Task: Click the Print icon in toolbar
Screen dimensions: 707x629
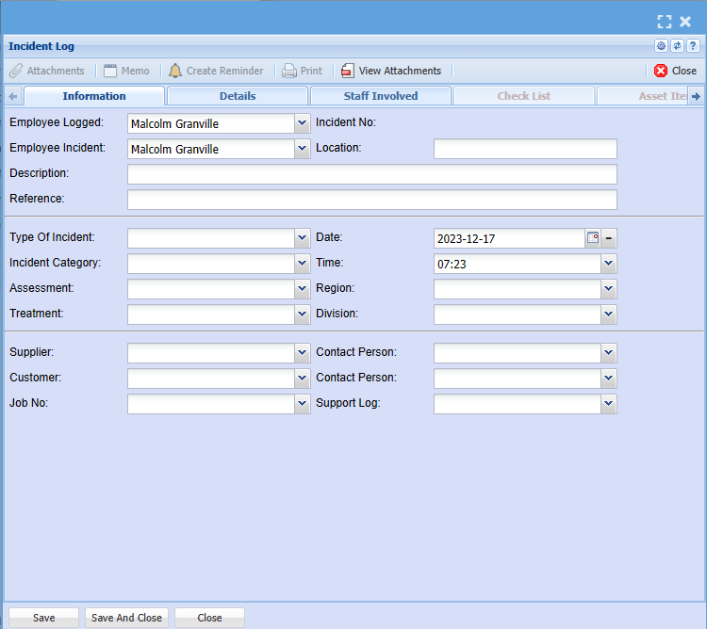Action: [x=289, y=71]
